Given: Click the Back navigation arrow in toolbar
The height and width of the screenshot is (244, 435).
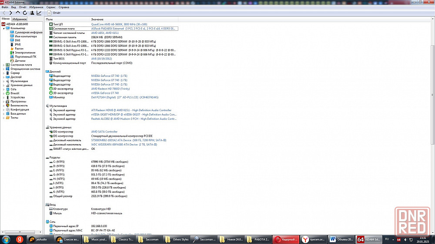Looking at the screenshot, I should pyautogui.click(x=4, y=13).
